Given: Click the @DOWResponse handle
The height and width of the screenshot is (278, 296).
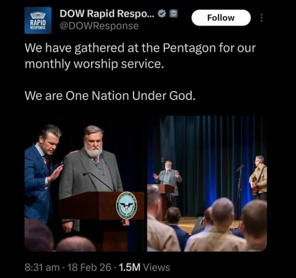Looking at the screenshot, I should tap(99, 26).
